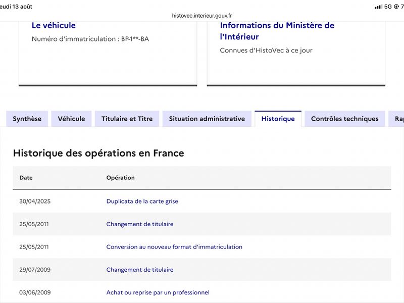
Task: Click the Informations du Ministère de l'Intérieur heading
Action: pos(277,31)
